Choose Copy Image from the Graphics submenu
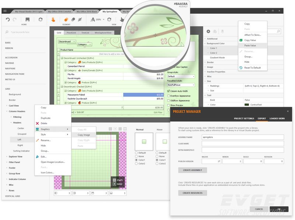295x220 pixels. coord(84,135)
